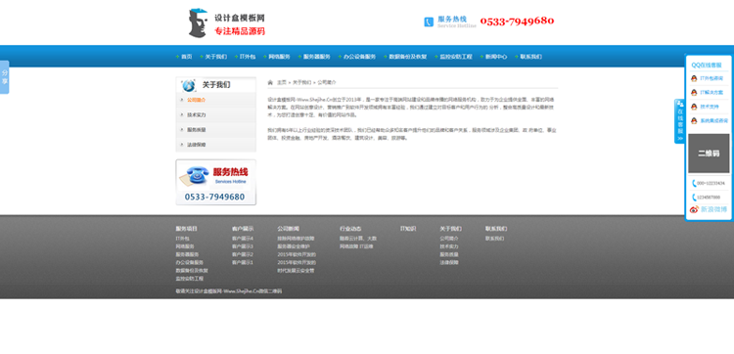734x354 pixels.
Task: Open the 分享 share tab on left edge
Action: [x=4, y=77]
